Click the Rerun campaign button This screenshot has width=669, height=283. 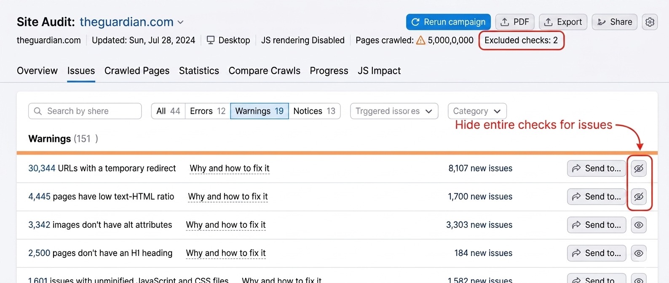pos(448,22)
